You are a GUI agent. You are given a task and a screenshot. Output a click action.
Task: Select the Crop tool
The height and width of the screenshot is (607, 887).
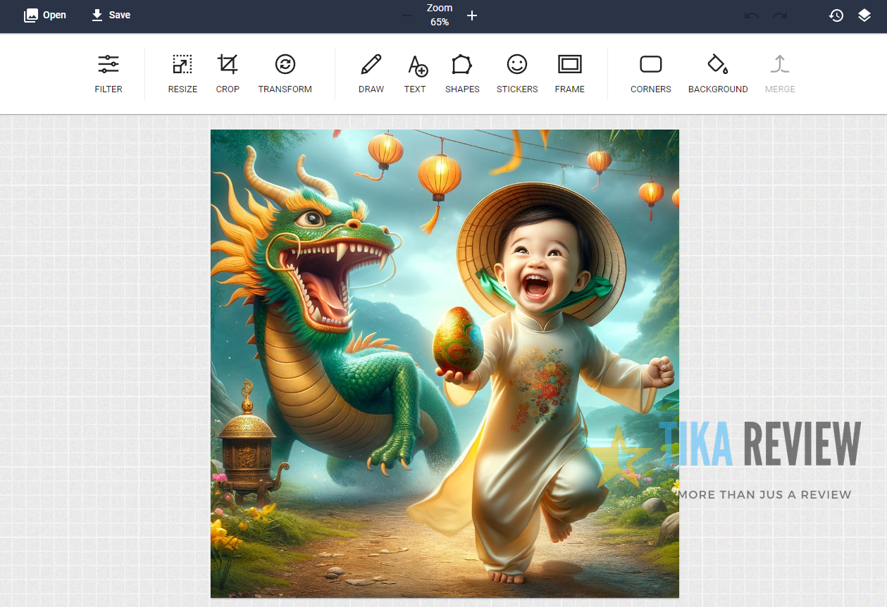point(228,74)
